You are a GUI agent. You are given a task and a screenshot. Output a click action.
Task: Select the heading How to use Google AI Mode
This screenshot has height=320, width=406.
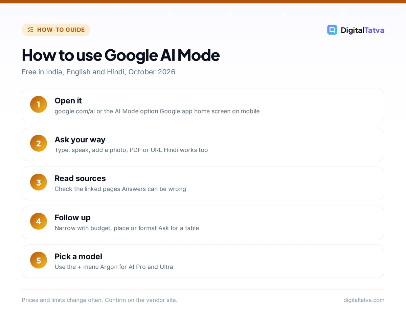pos(121,55)
